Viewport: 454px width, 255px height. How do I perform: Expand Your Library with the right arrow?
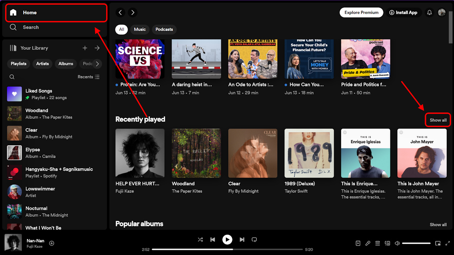tap(97, 48)
